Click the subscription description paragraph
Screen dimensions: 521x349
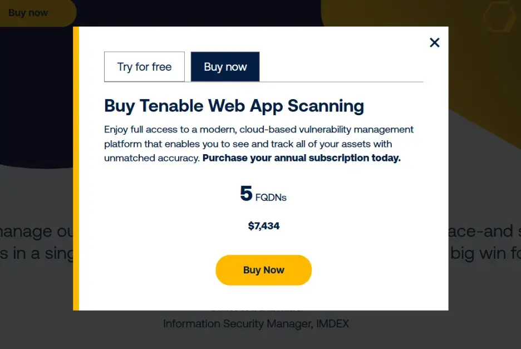[x=259, y=144]
